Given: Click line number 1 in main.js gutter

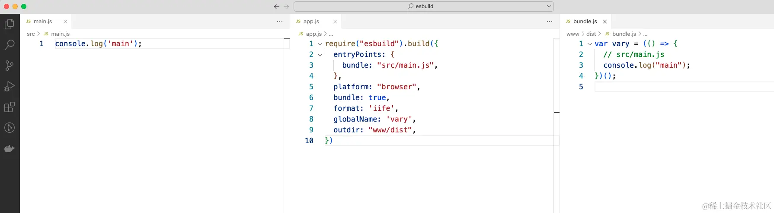Looking at the screenshot, I should [42, 44].
